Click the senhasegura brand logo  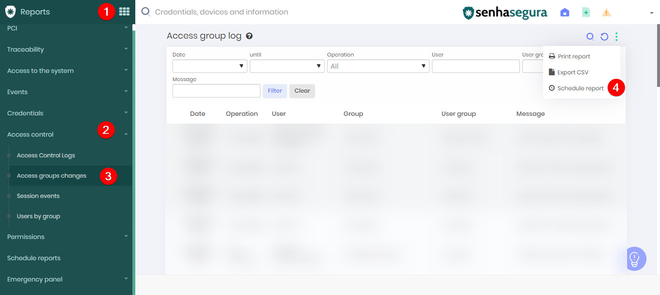coord(505,13)
